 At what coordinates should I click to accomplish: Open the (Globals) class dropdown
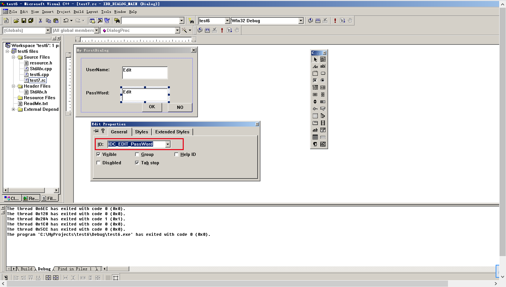coord(48,30)
